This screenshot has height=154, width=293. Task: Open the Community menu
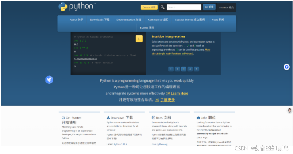[x=158, y=20]
